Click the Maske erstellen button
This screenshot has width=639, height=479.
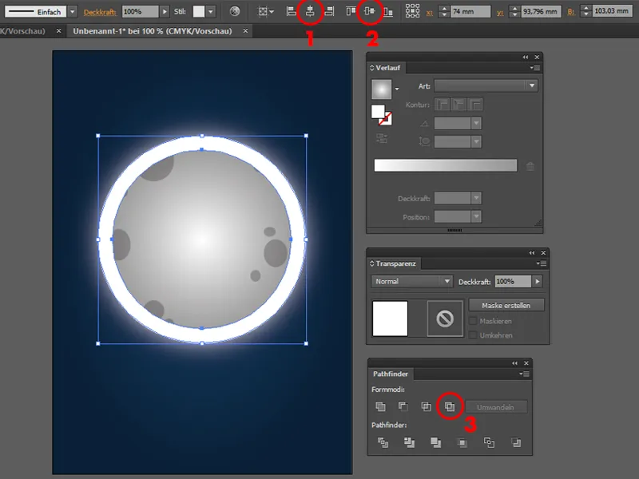tap(506, 305)
